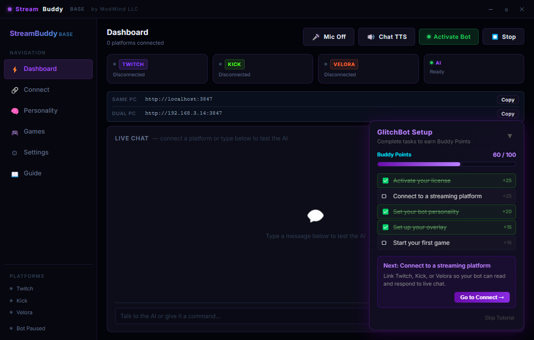
Task: Click the VELORA badge in status card
Action: 344,64
